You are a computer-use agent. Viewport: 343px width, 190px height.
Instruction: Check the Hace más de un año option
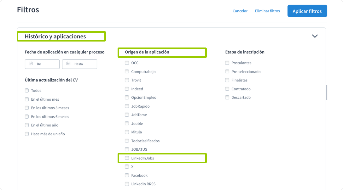27,134
